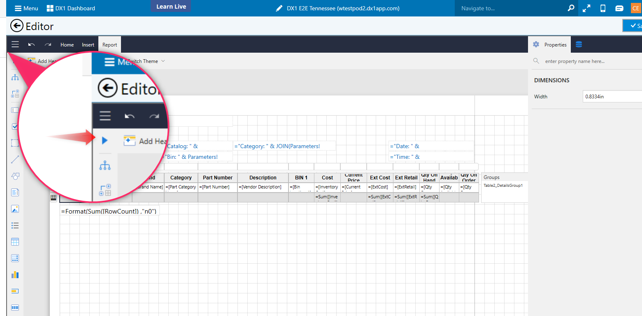This screenshot has width=642, height=316.
Task: Select the Tablix grid tool
Action: (15, 258)
